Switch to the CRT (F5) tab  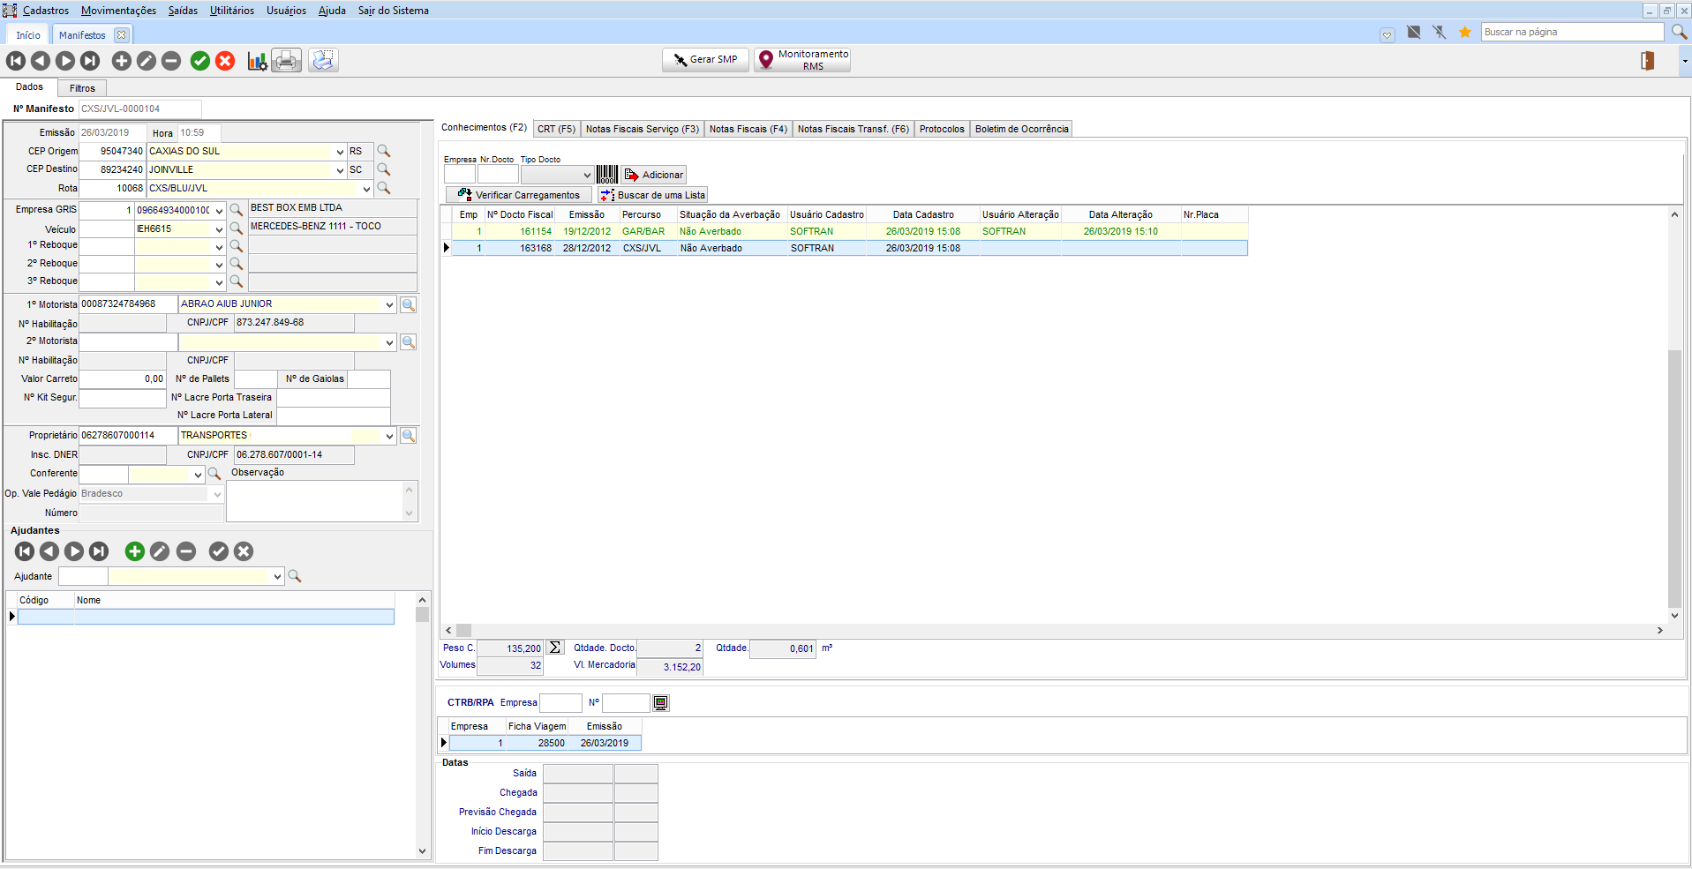(x=556, y=129)
